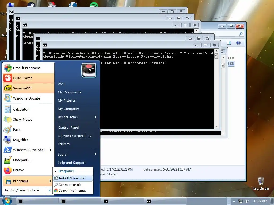Switch to the third cmd taskbar button
Screen dimensions: 274x205
pyautogui.click(x=123, y=201)
